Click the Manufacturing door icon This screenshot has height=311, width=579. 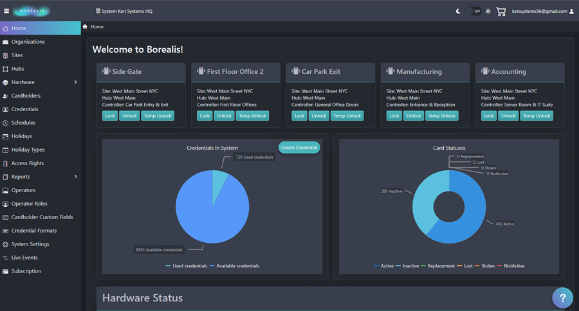coord(391,71)
